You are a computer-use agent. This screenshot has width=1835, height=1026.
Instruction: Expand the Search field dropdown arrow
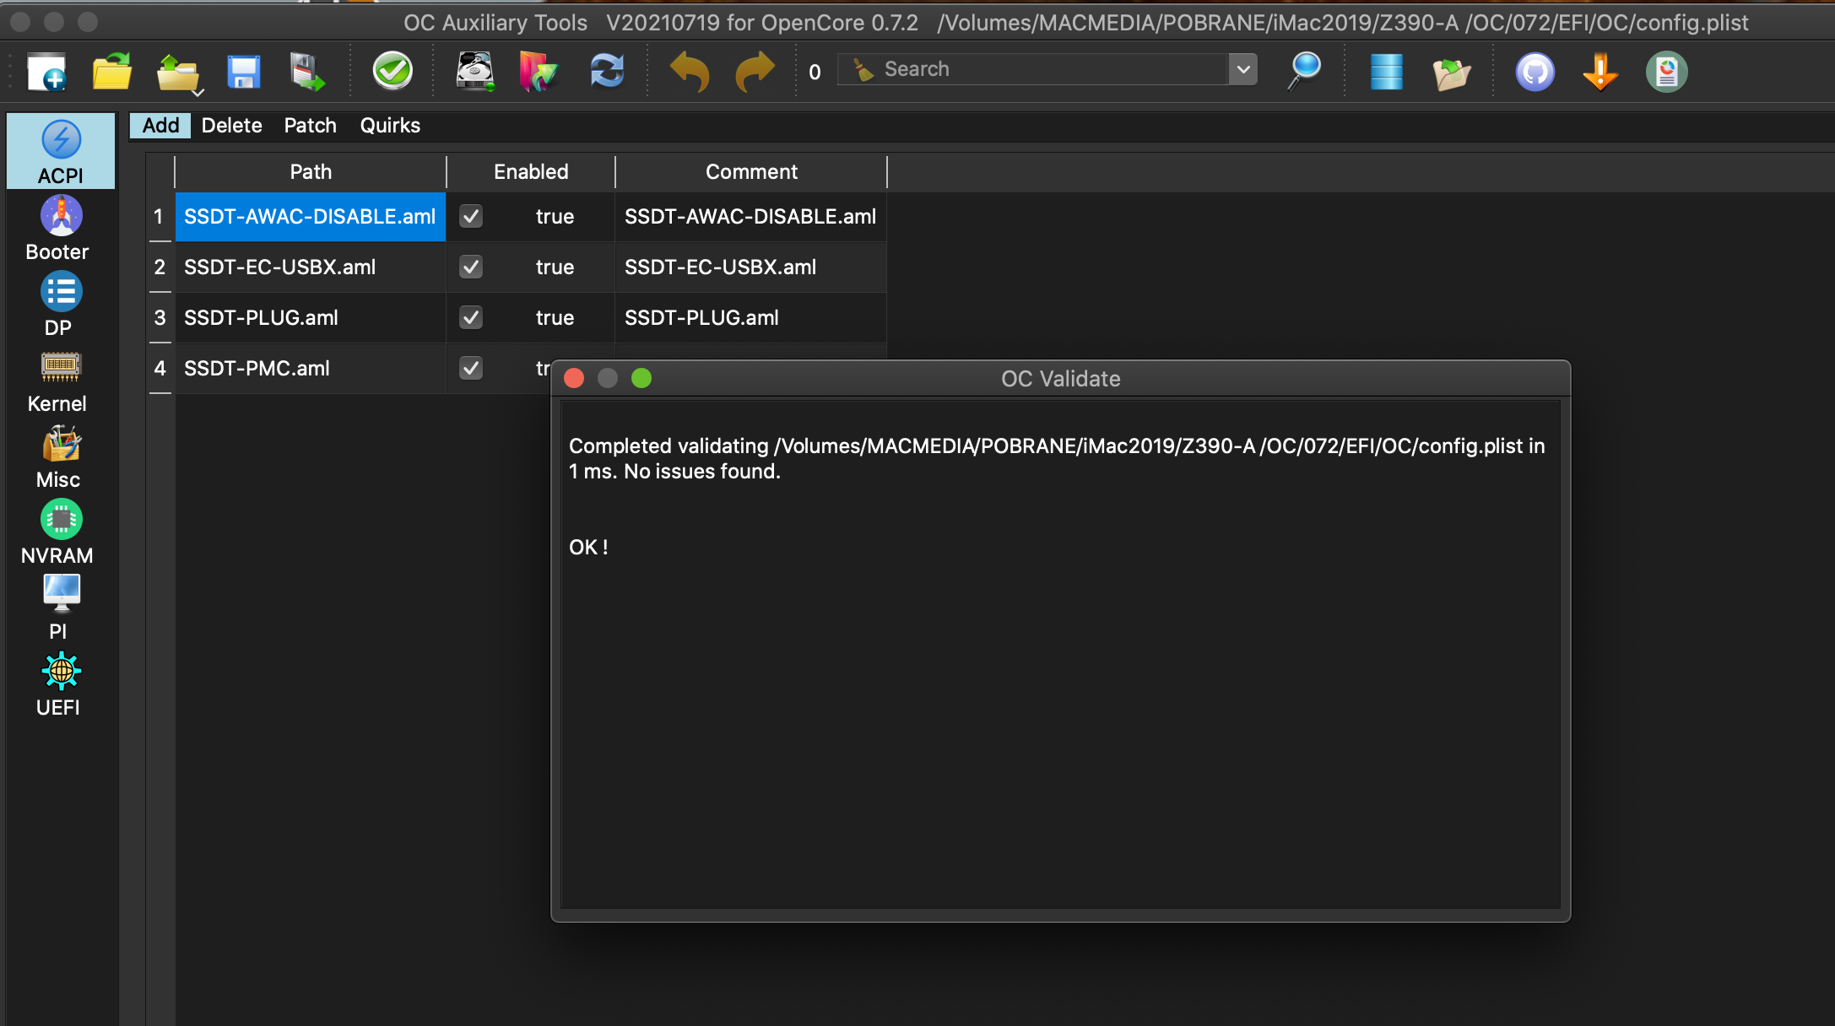pos(1242,69)
